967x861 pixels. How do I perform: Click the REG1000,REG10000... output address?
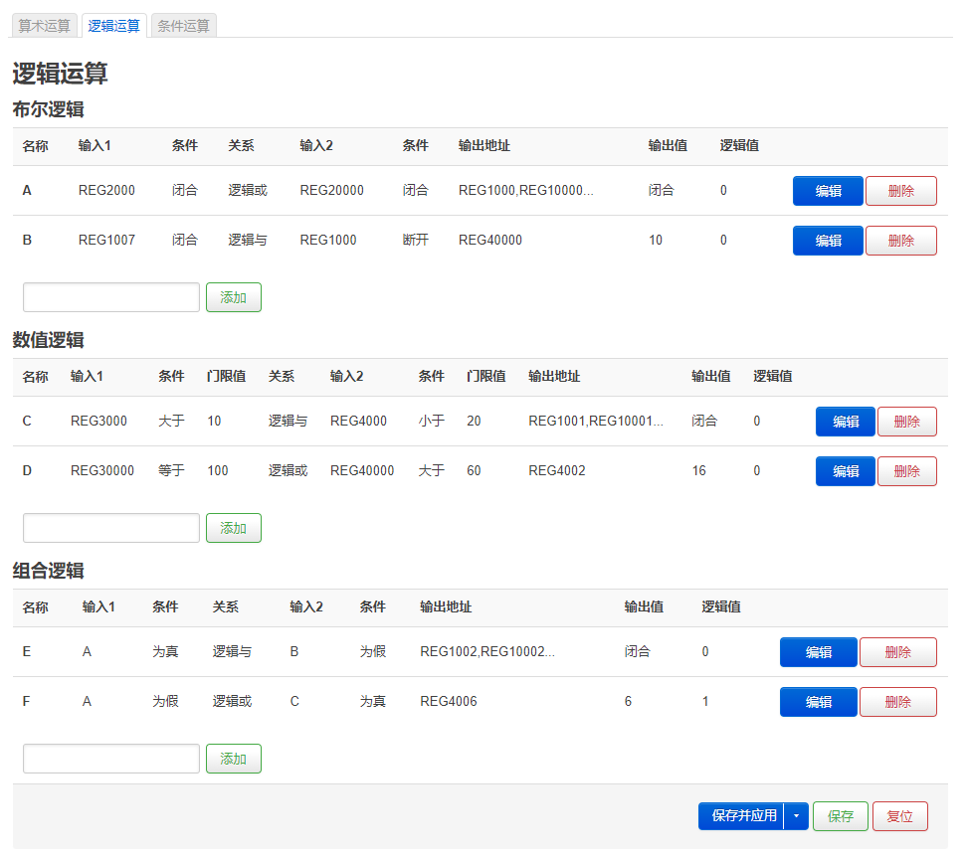[526, 191]
